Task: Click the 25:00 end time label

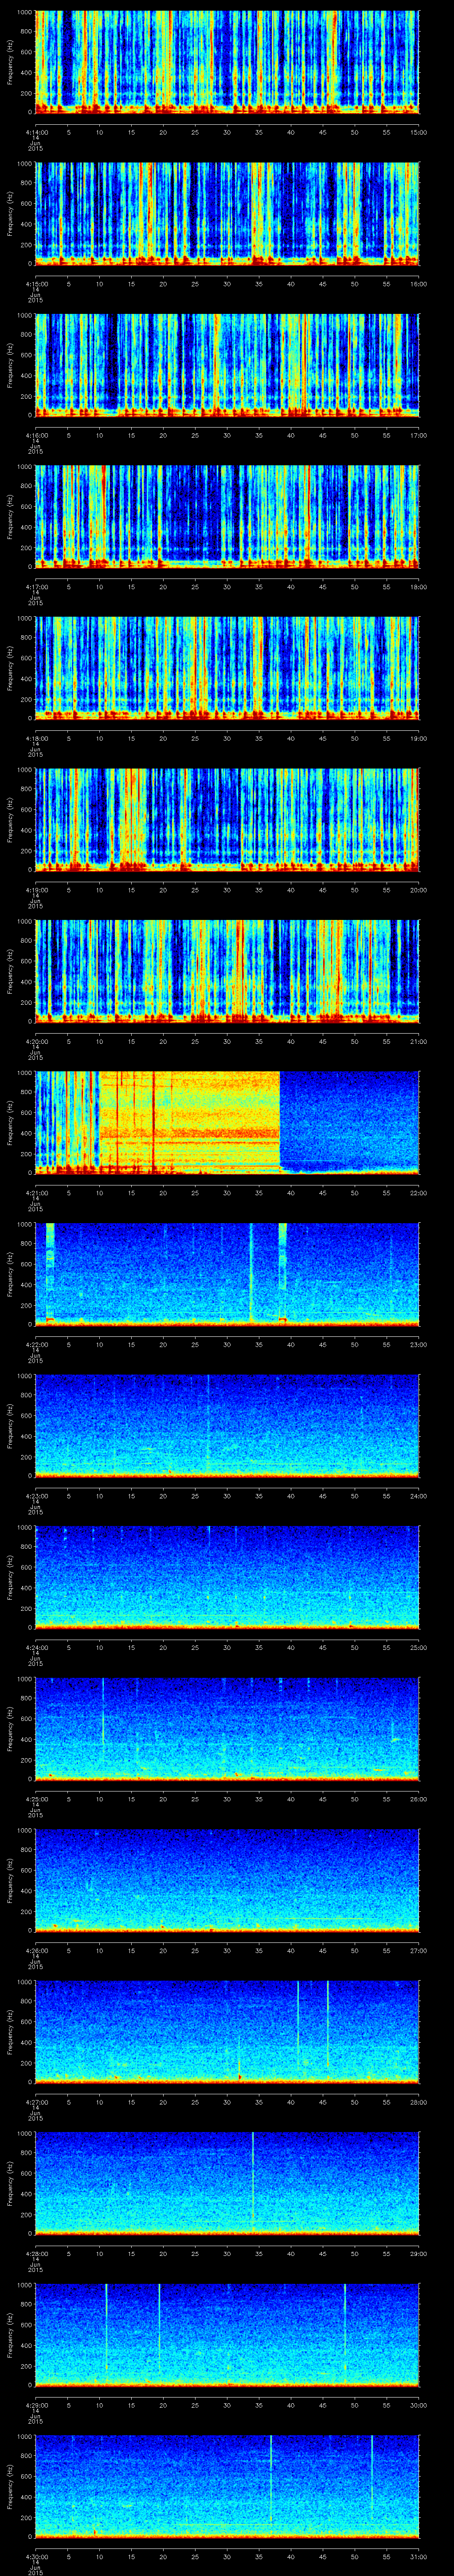Action: coord(419,1647)
